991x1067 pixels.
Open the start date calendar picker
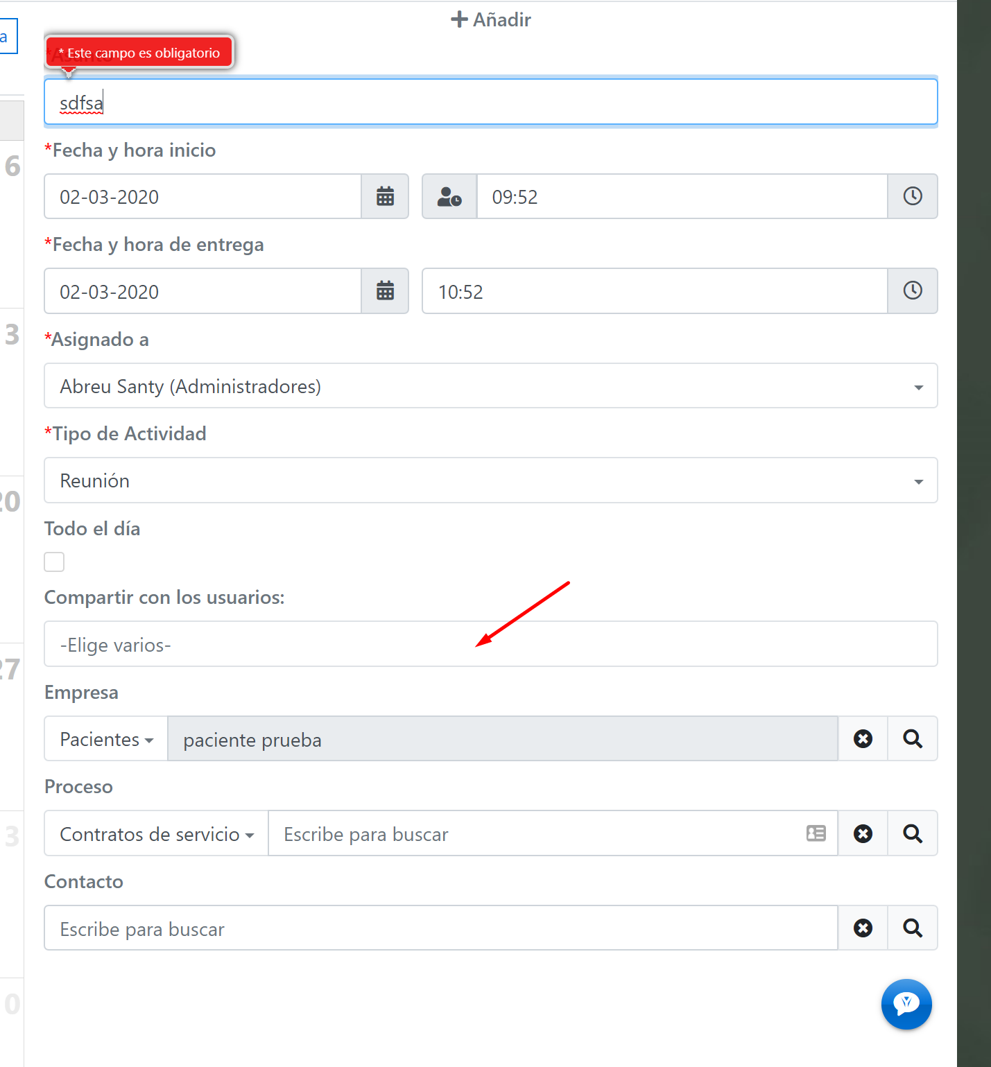coord(384,196)
